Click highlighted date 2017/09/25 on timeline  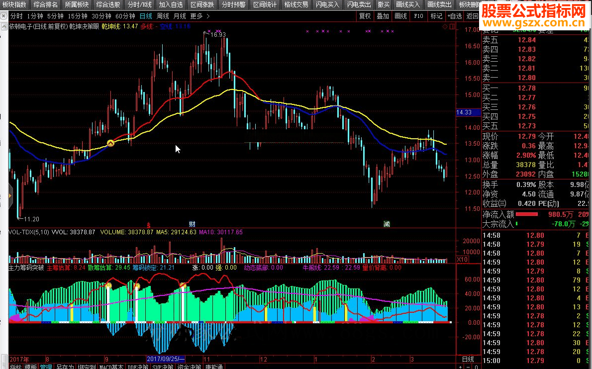(x=165, y=359)
